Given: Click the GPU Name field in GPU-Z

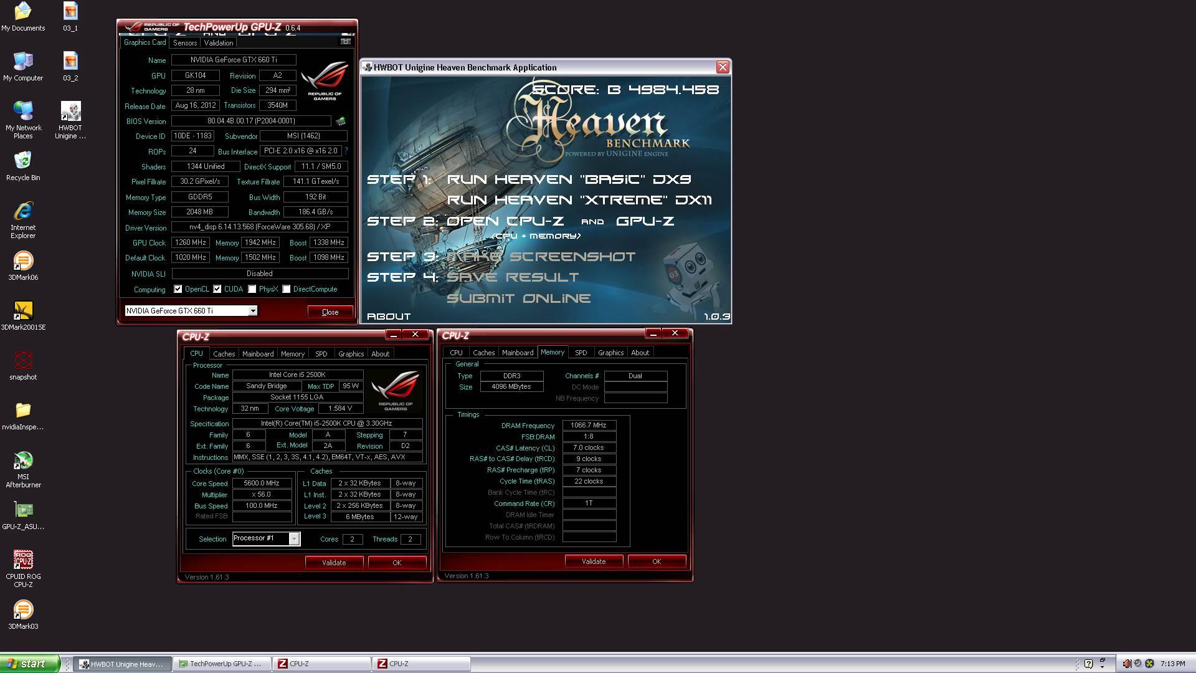Looking at the screenshot, I should 234,60.
